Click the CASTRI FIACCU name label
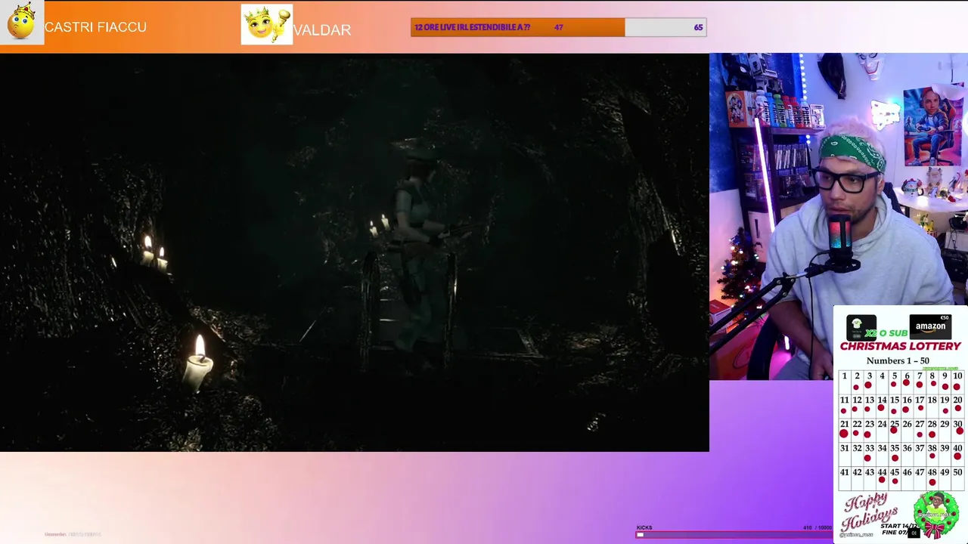 [x=95, y=27]
